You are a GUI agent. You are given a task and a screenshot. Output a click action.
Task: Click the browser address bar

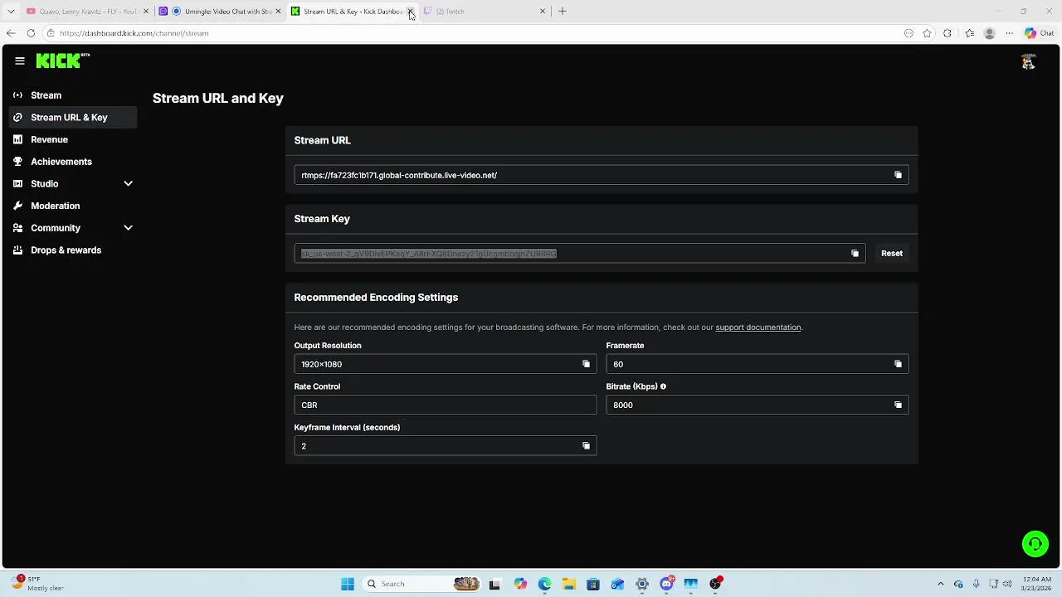point(473,33)
